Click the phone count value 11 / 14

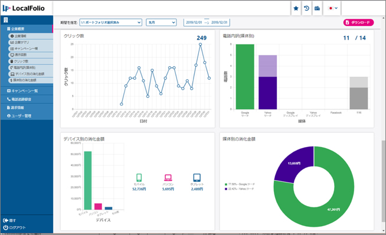coord(354,38)
